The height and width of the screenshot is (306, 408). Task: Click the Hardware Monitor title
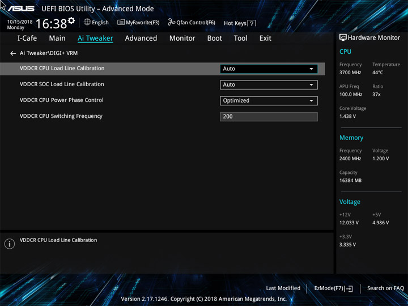coord(374,38)
